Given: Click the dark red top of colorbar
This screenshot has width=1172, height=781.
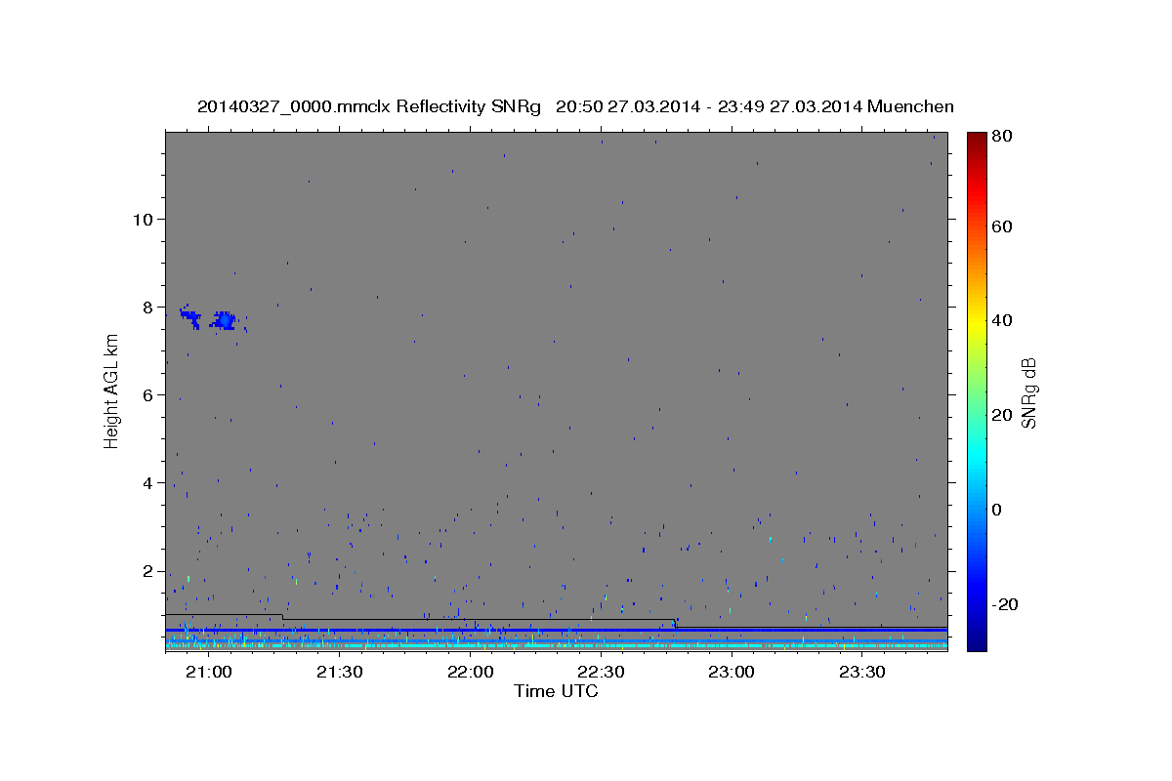Looking at the screenshot, I should point(976,142).
